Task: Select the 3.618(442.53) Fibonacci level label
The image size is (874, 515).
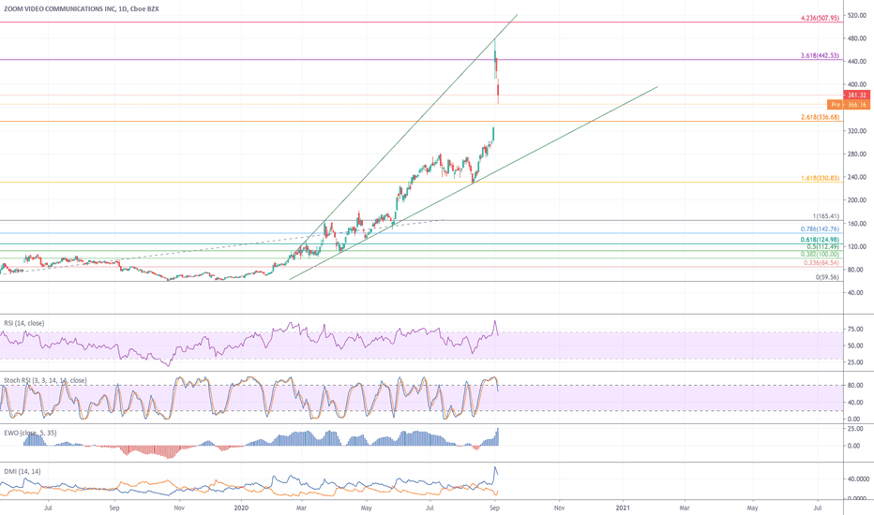Action: coord(820,55)
